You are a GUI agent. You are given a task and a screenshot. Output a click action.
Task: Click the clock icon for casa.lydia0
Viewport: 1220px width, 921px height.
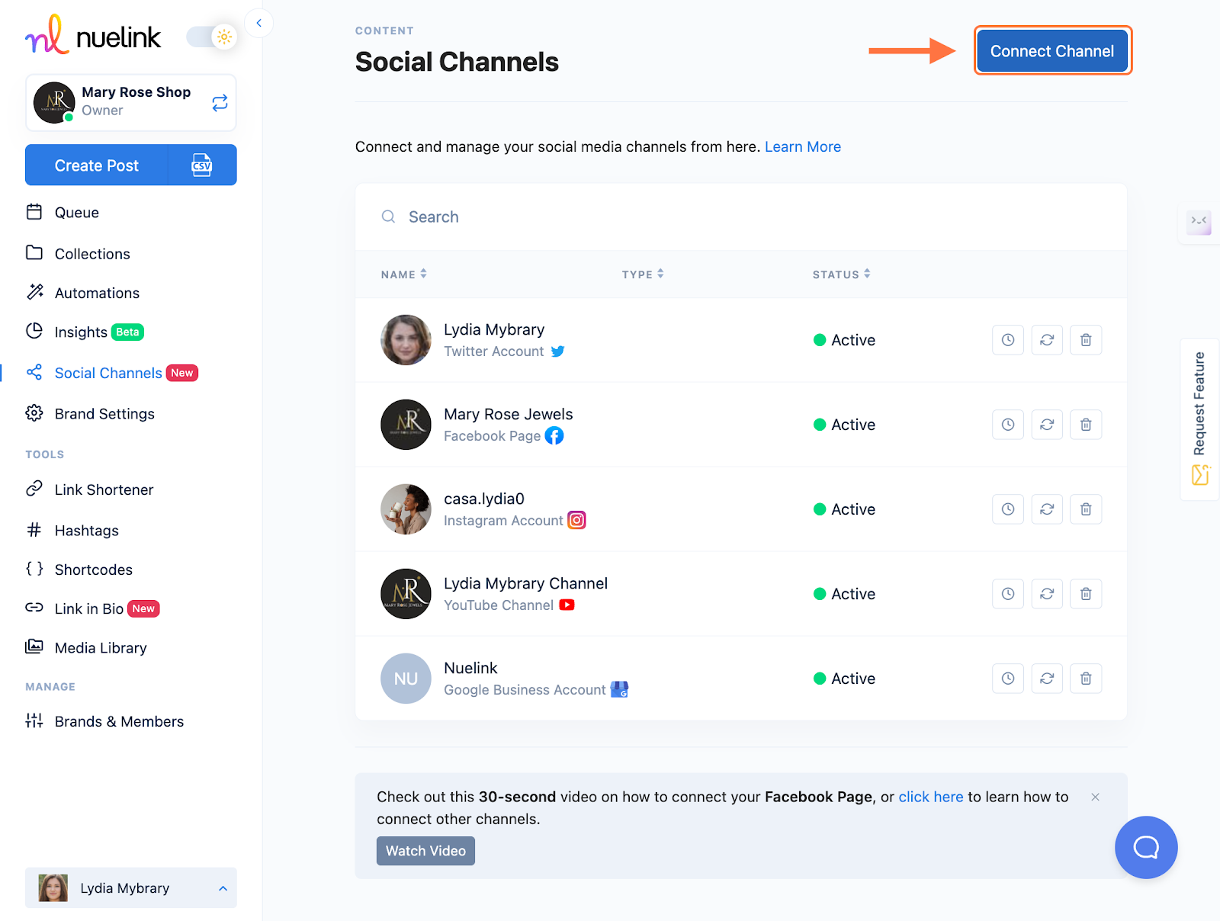point(1008,509)
